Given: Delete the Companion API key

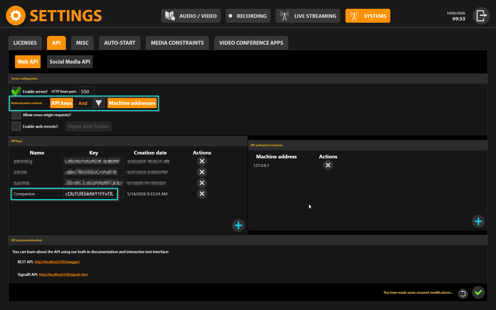Looking at the screenshot, I should [202, 194].
